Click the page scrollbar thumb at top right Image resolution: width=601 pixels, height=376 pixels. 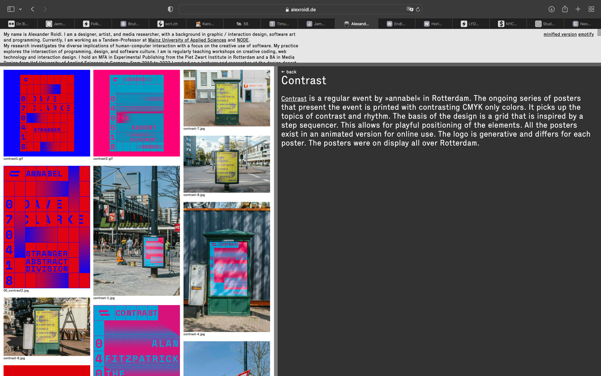pos(599,32)
